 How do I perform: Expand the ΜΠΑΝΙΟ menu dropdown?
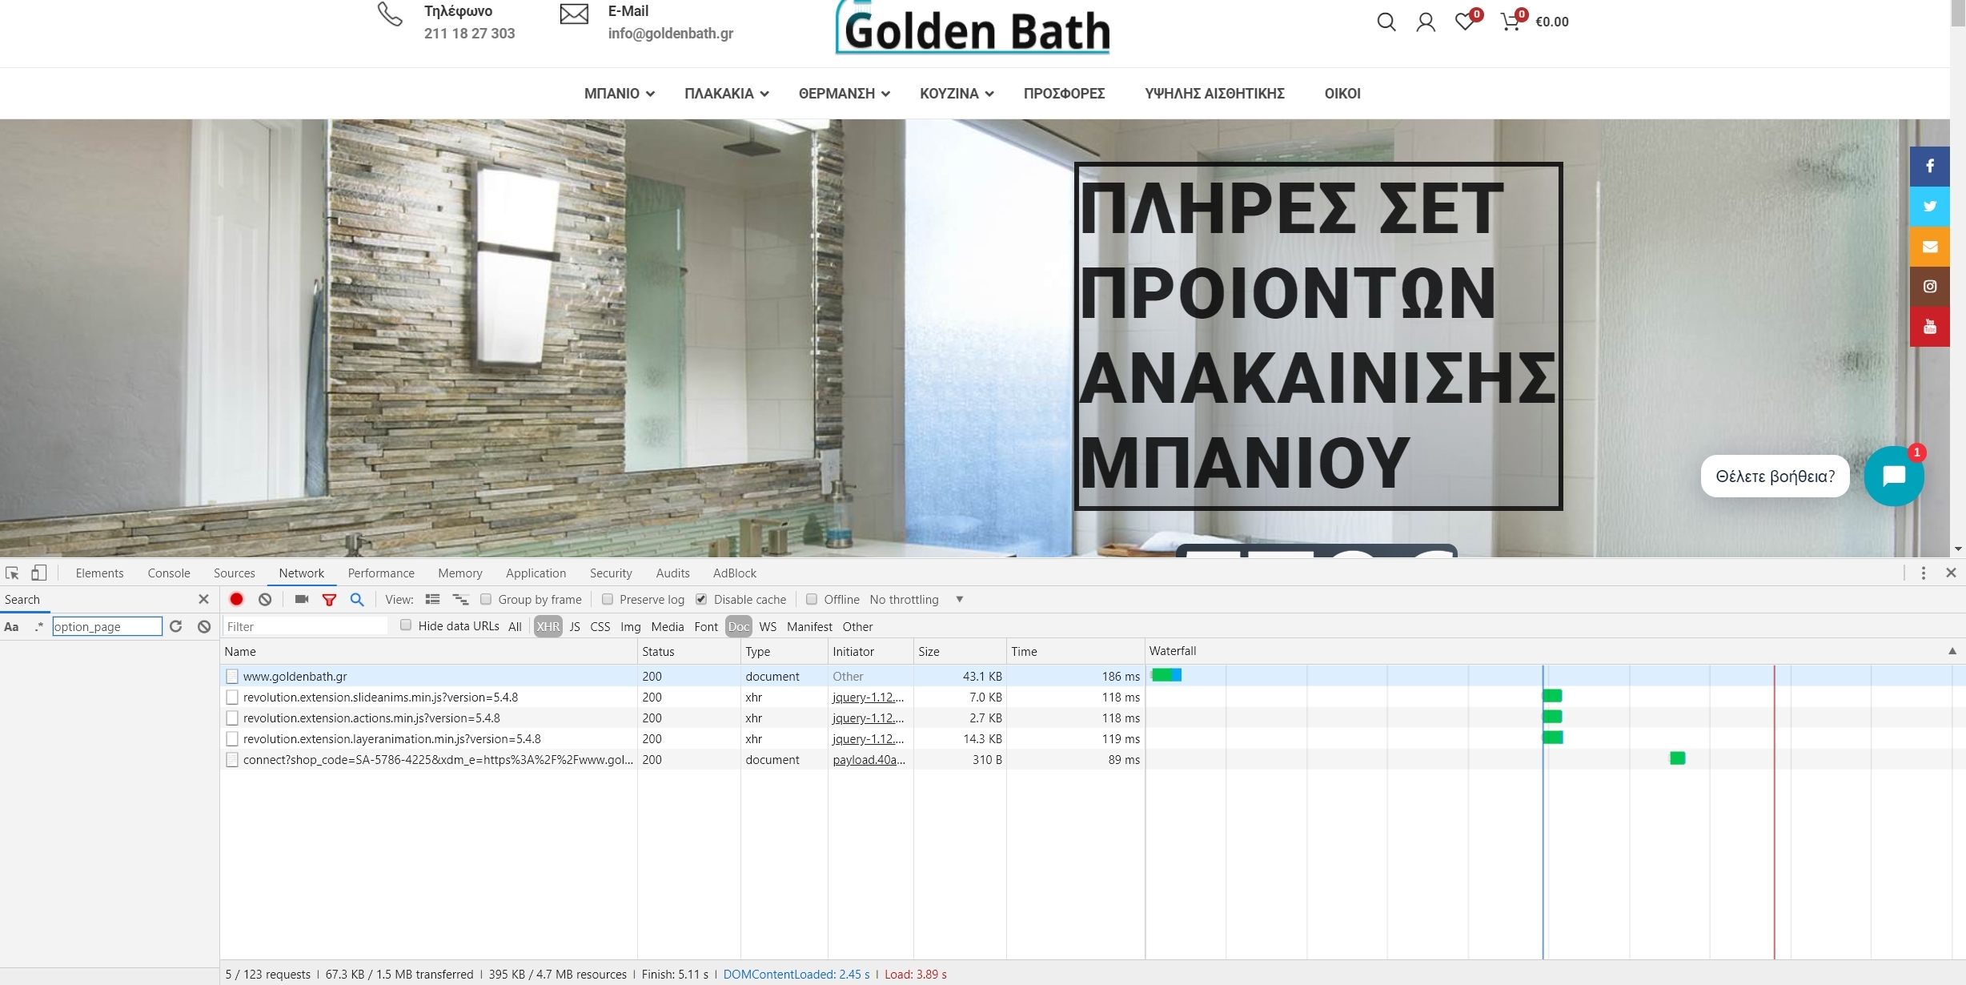pyautogui.click(x=619, y=94)
